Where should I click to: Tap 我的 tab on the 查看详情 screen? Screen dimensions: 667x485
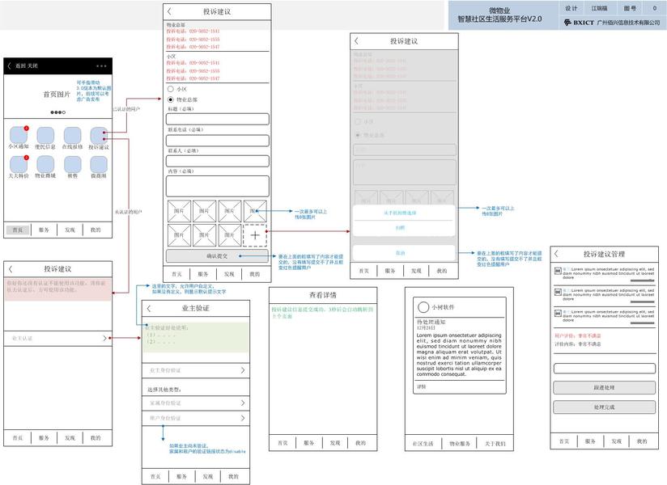coord(361,442)
